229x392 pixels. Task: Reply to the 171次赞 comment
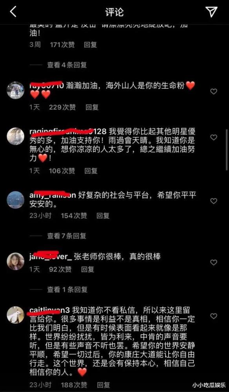pyautogui.click(x=90, y=45)
